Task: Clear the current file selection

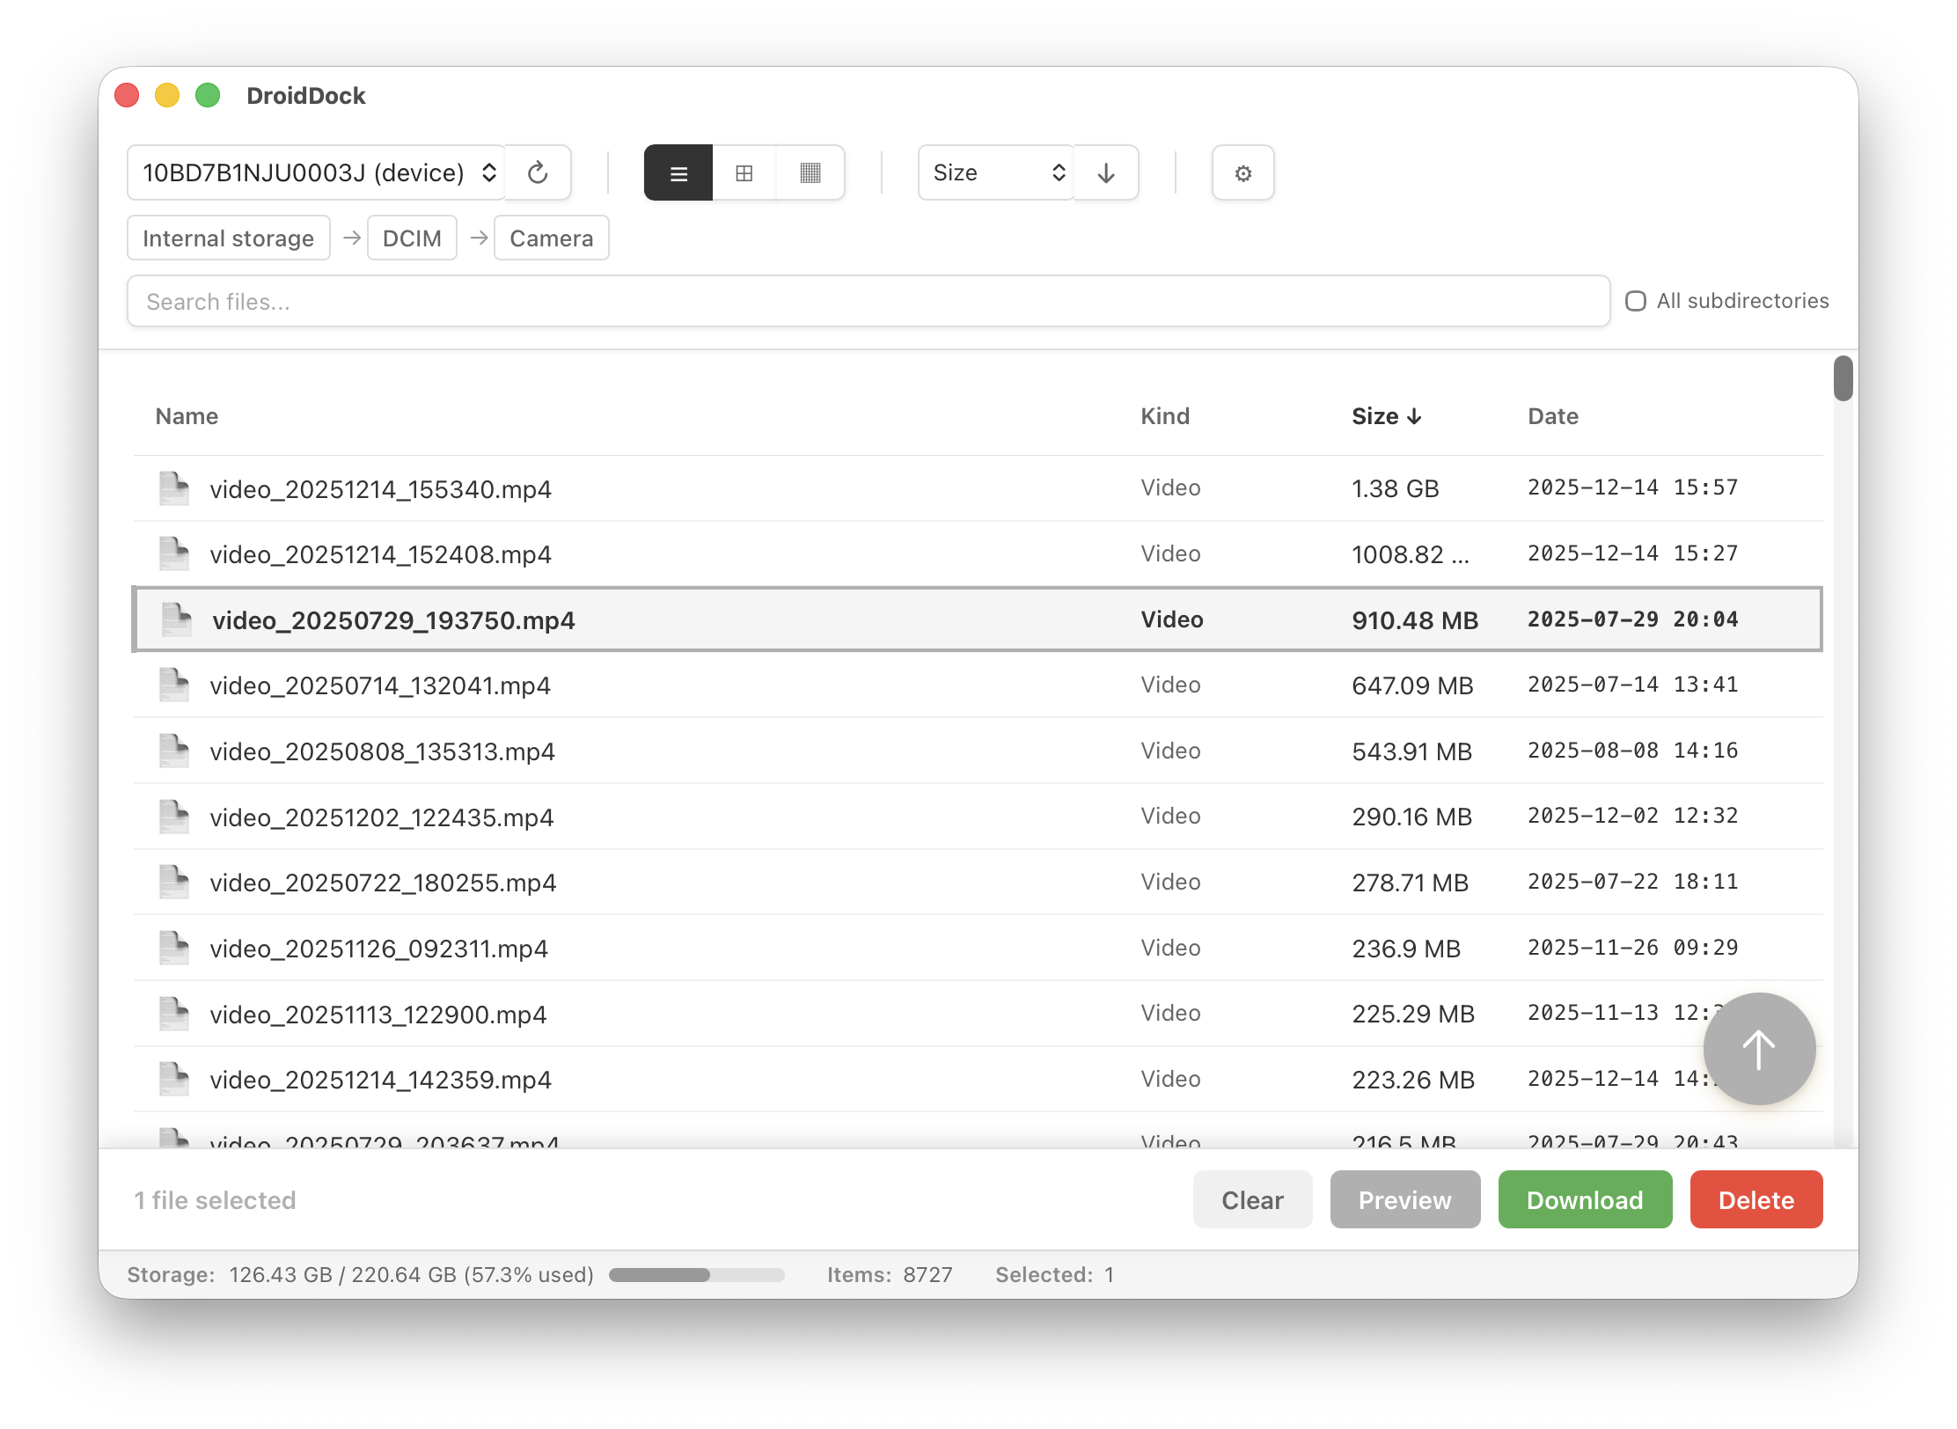Action: [x=1251, y=1199]
